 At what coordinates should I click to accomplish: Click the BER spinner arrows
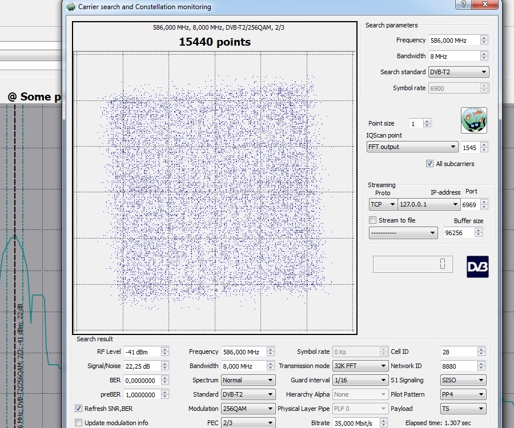[x=165, y=380]
